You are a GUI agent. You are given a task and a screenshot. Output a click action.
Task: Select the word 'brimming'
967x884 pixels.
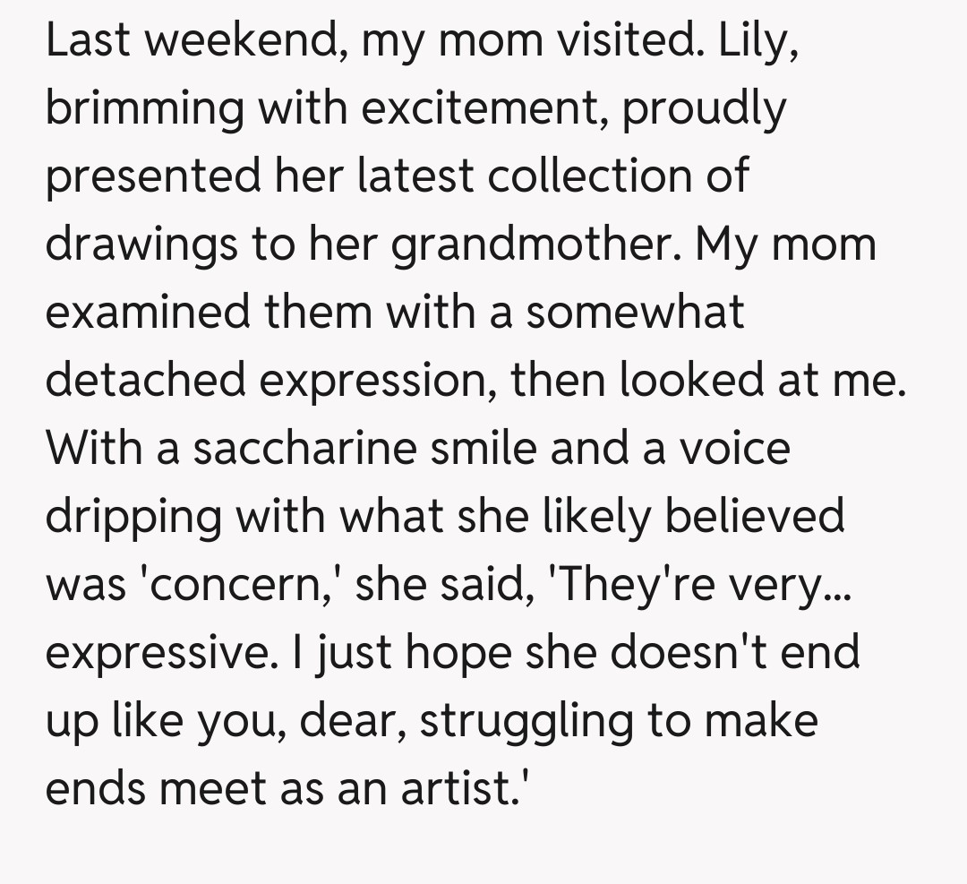pyautogui.click(x=143, y=110)
